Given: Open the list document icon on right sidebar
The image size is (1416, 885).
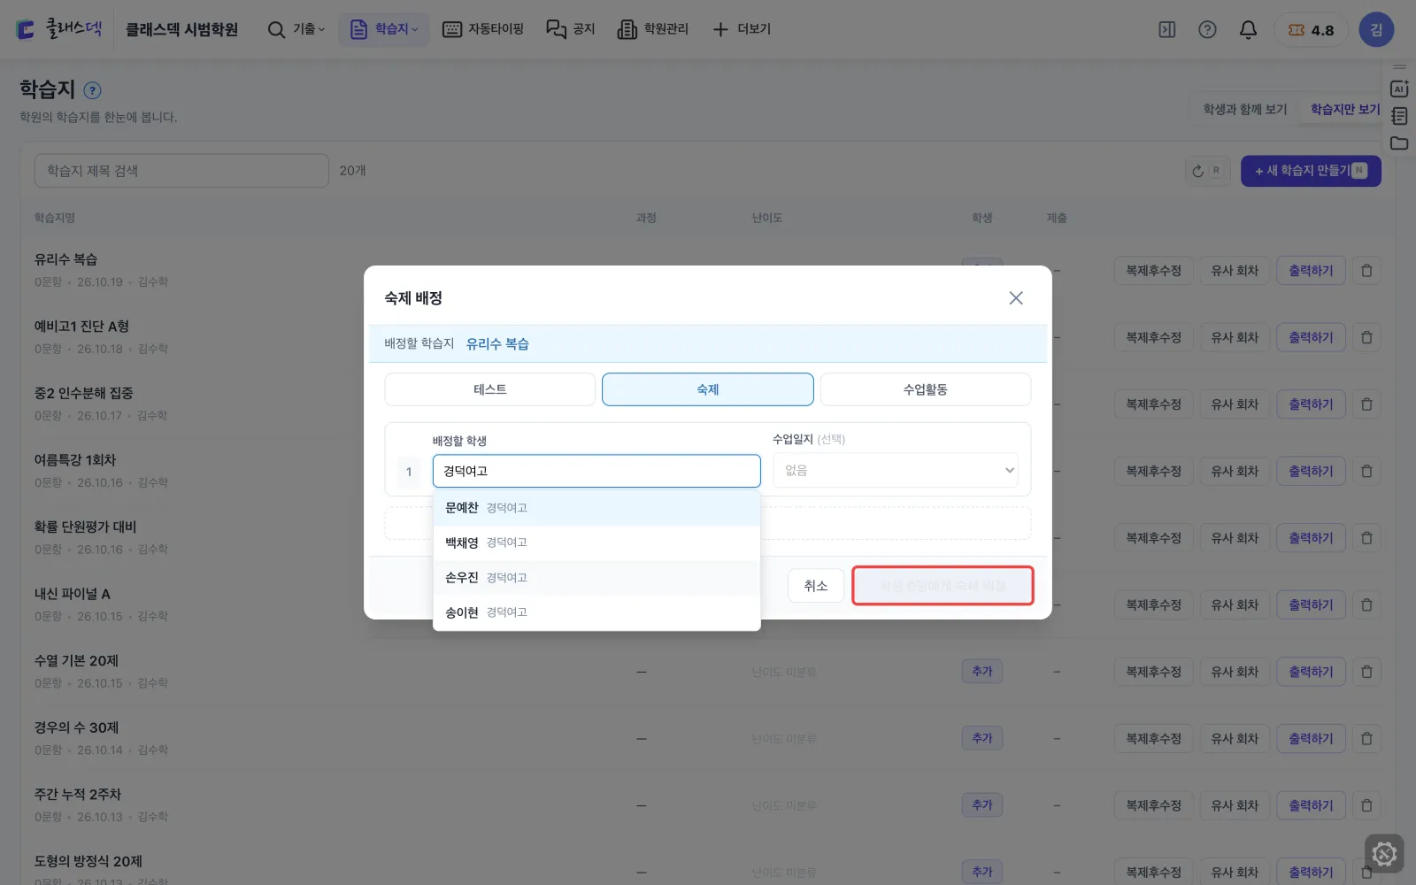Looking at the screenshot, I should click(1399, 116).
